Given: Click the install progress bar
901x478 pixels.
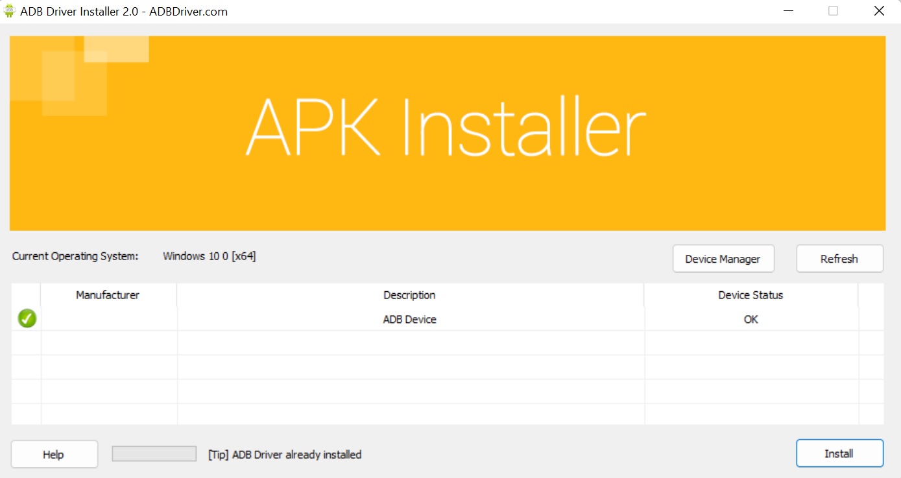Looking at the screenshot, I should [x=154, y=453].
